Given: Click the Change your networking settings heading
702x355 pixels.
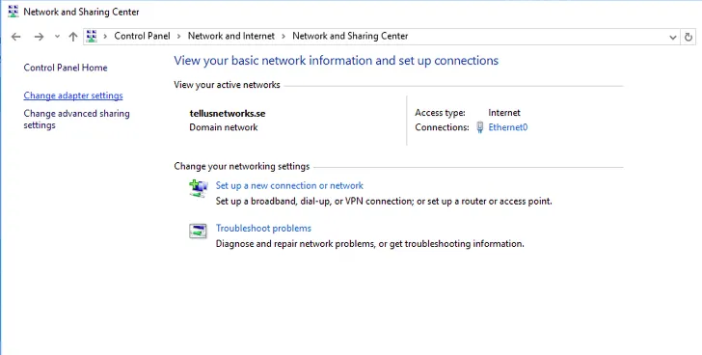Looking at the screenshot, I should (x=242, y=166).
